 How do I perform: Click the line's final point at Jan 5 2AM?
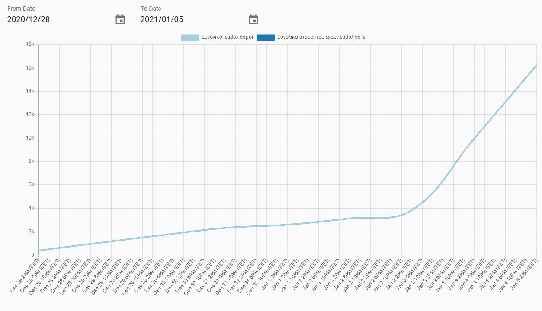(536, 66)
